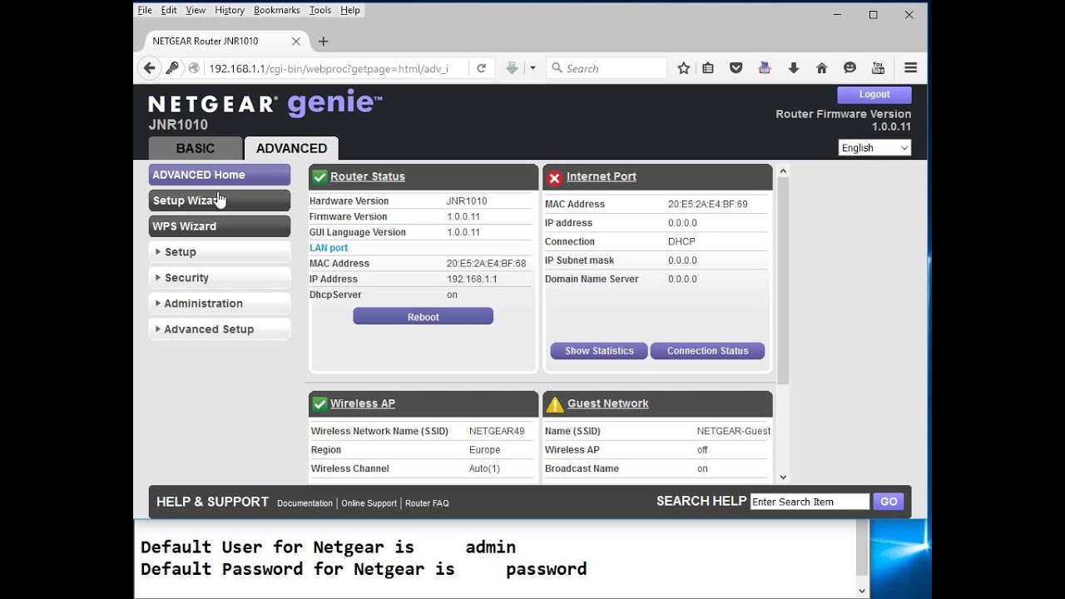
Task: Open the File menu
Action: coord(145,10)
